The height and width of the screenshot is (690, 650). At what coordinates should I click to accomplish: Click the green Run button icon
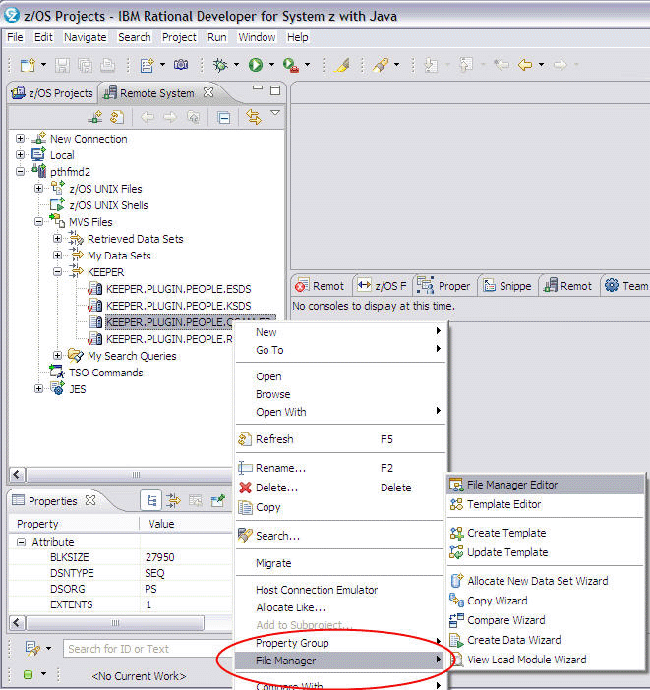click(255, 65)
